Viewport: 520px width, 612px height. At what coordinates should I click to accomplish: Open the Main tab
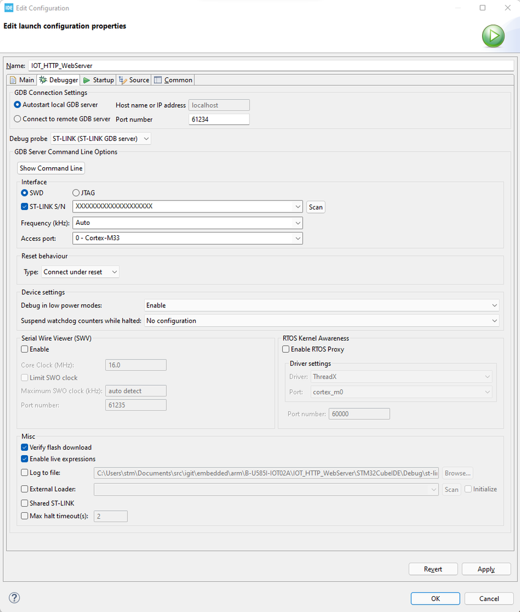point(22,80)
